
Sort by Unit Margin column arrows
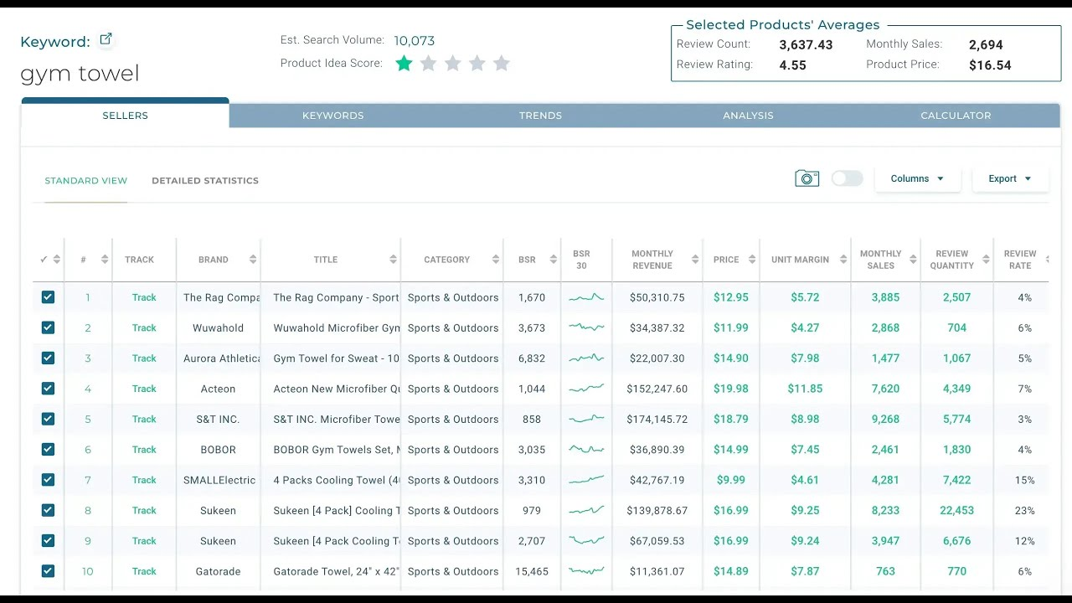pos(842,260)
